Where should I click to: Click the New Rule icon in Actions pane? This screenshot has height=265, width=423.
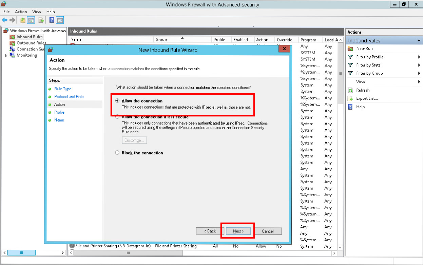click(x=350, y=49)
